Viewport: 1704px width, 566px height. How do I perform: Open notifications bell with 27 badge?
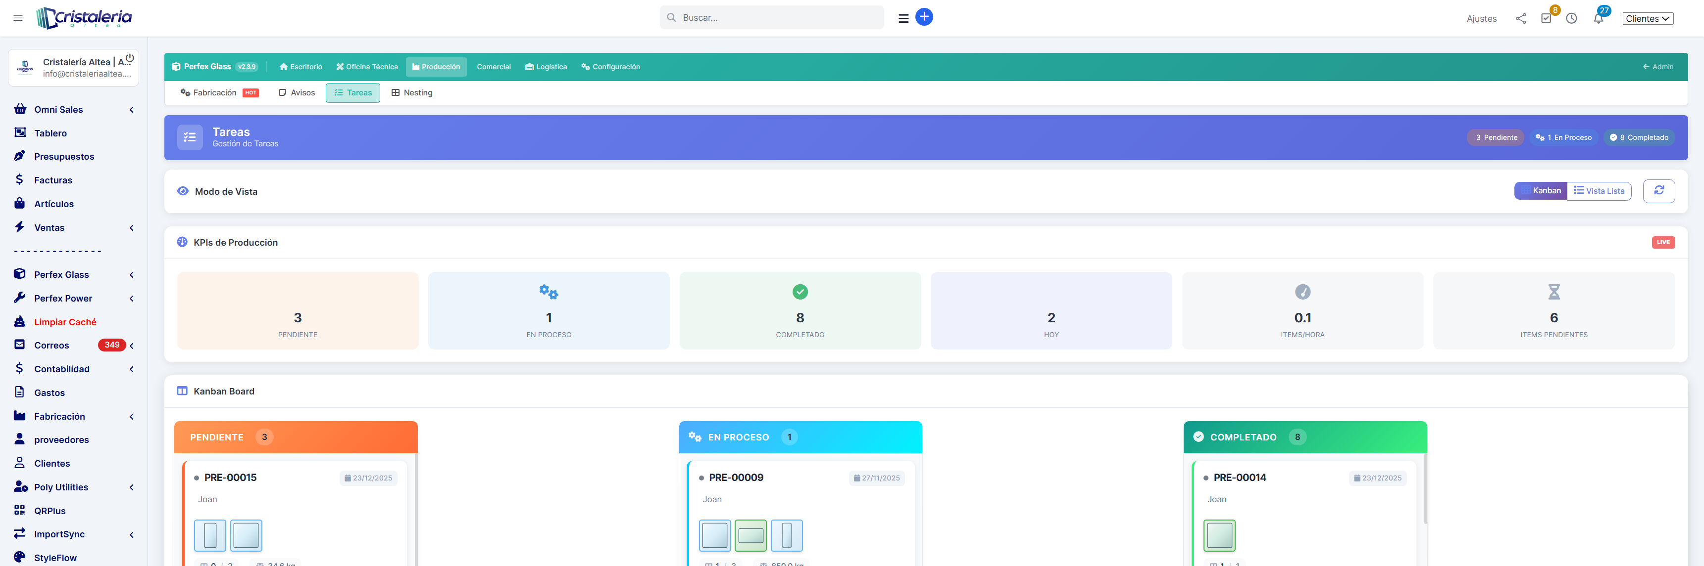click(x=1598, y=18)
